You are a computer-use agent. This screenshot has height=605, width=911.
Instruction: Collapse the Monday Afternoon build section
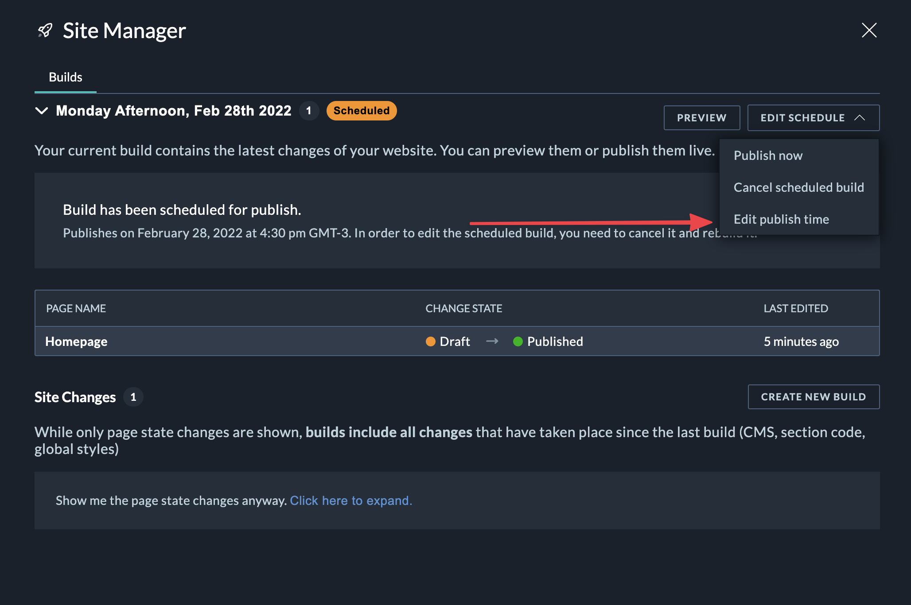[x=41, y=111]
